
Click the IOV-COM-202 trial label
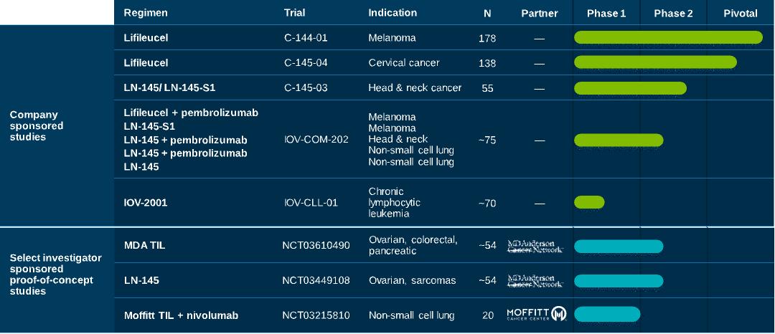[316, 140]
